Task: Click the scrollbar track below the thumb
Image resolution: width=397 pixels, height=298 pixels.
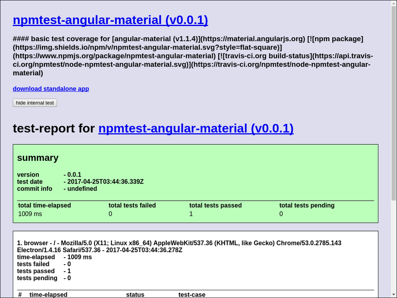Action: pyautogui.click(x=394, y=248)
